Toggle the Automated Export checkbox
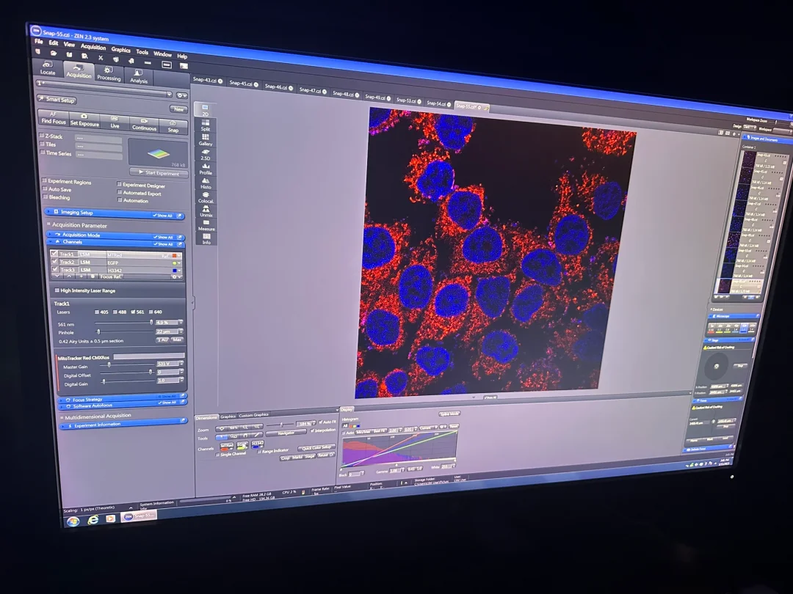 click(120, 192)
